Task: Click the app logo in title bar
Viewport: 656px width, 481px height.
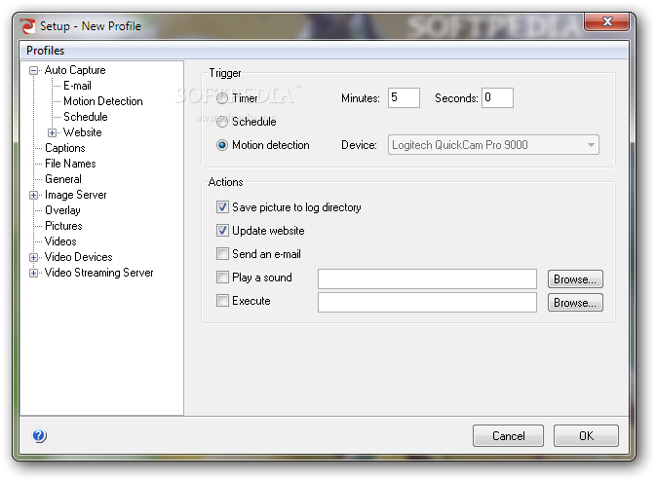Action: 27,26
